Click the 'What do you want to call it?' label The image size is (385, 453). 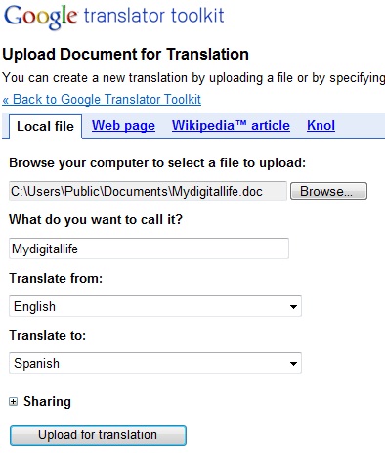coord(96,219)
